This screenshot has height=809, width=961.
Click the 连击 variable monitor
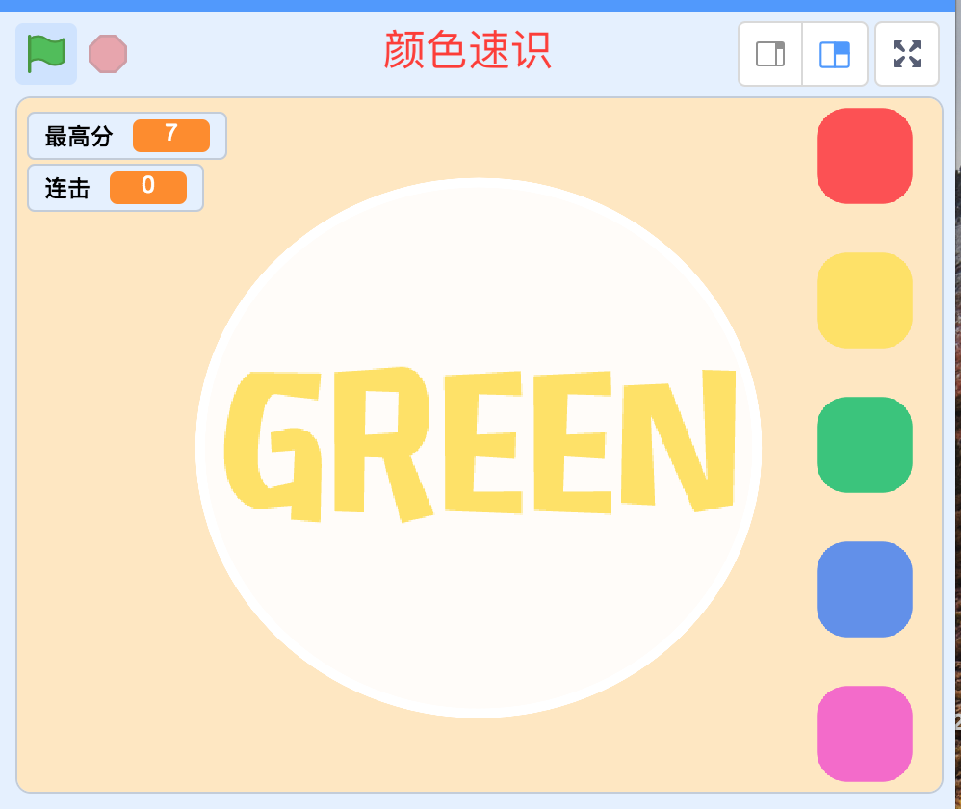click(116, 188)
